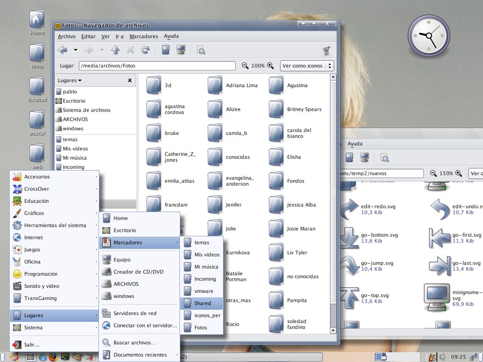Close the Lugares side panel
The width and height of the screenshot is (483, 362).
click(x=130, y=80)
